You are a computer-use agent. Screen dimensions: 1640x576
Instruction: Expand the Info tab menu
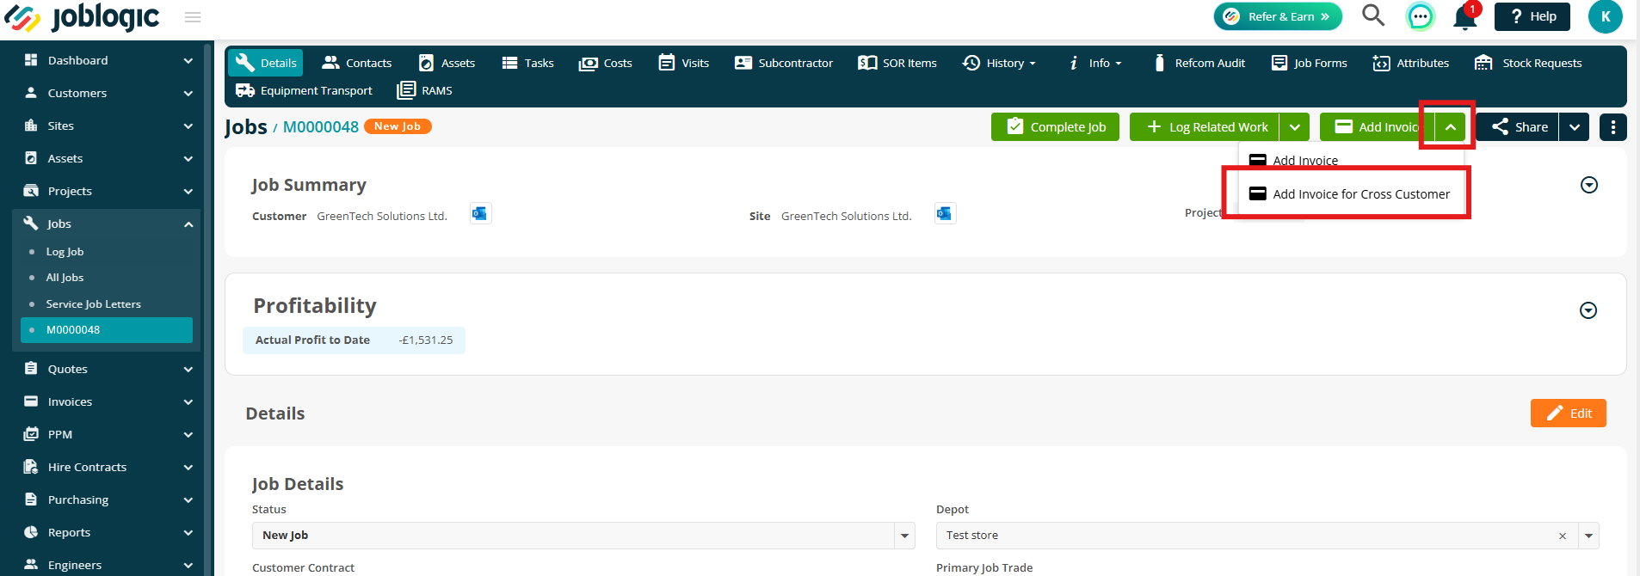tap(1094, 63)
